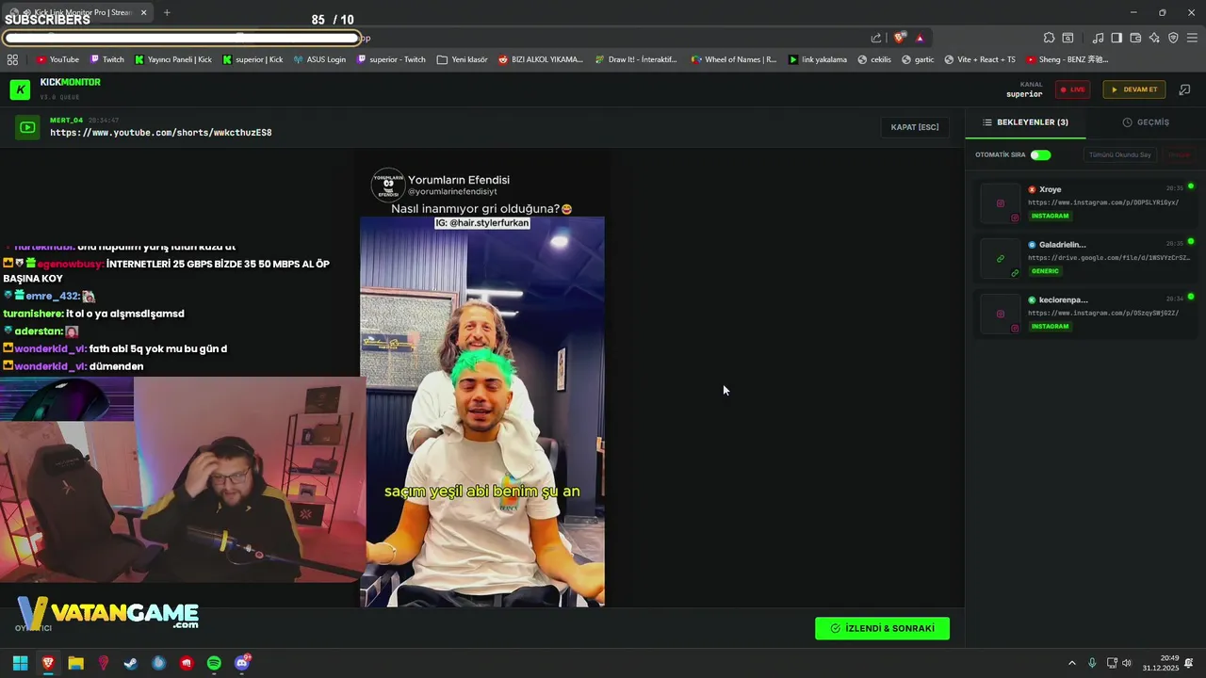Open keciorenpa's Instagram URL
This screenshot has width=1206, height=678.
[x=1103, y=313]
